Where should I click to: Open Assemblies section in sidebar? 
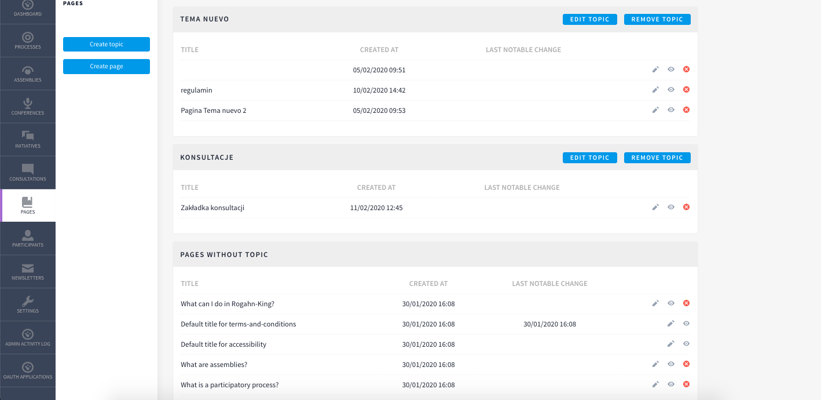coord(28,74)
